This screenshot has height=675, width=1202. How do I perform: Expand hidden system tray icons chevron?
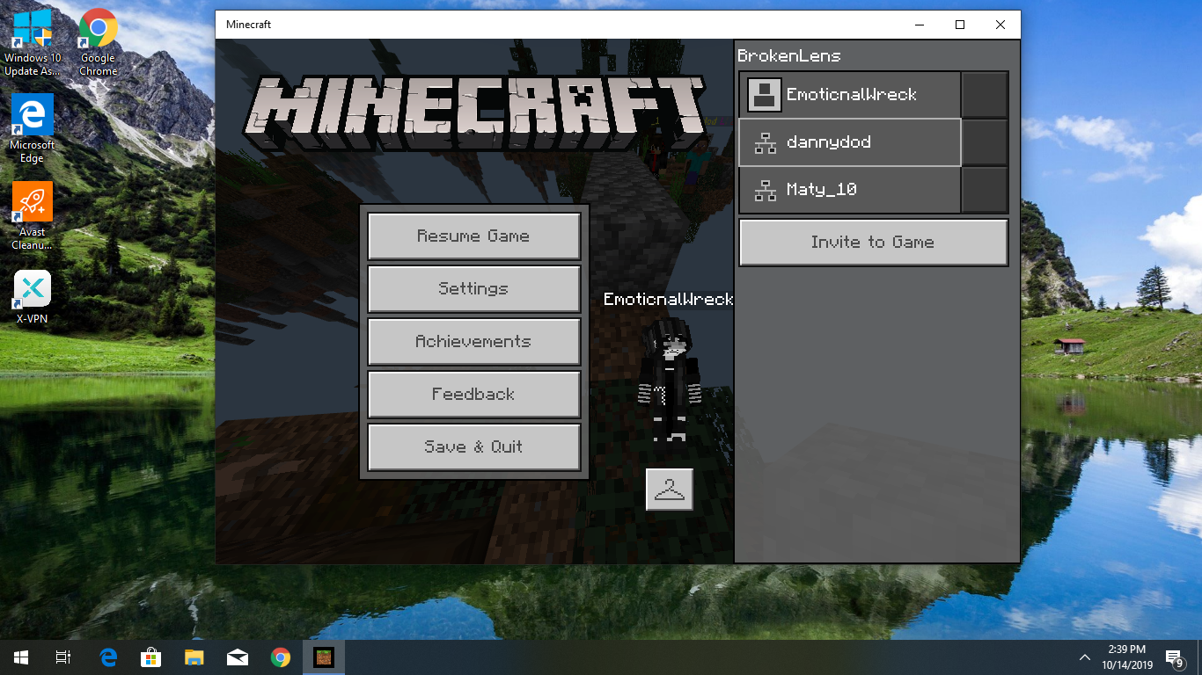click(1085, 657)
